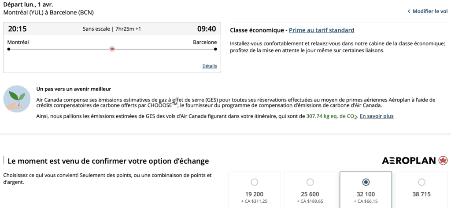451x208 pixels.
Task: Click the plant-in-hand eco icon
Action: 17,99
